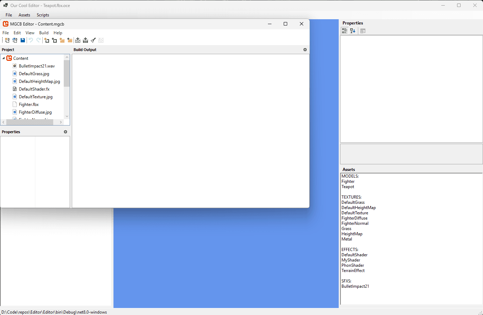
Task: Open the Build menu in MGCB Editor
Action: pos(44,33)
